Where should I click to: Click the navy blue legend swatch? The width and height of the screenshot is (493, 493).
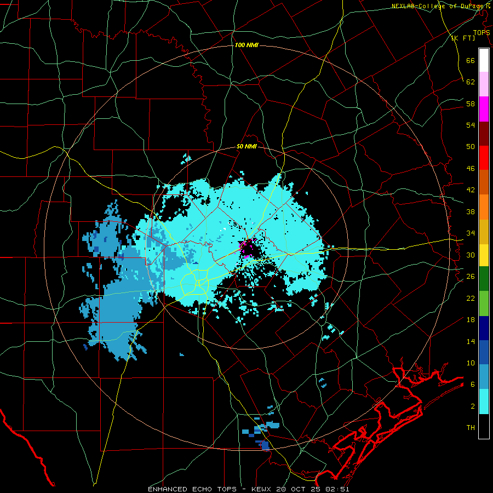[x=484, y=328]
